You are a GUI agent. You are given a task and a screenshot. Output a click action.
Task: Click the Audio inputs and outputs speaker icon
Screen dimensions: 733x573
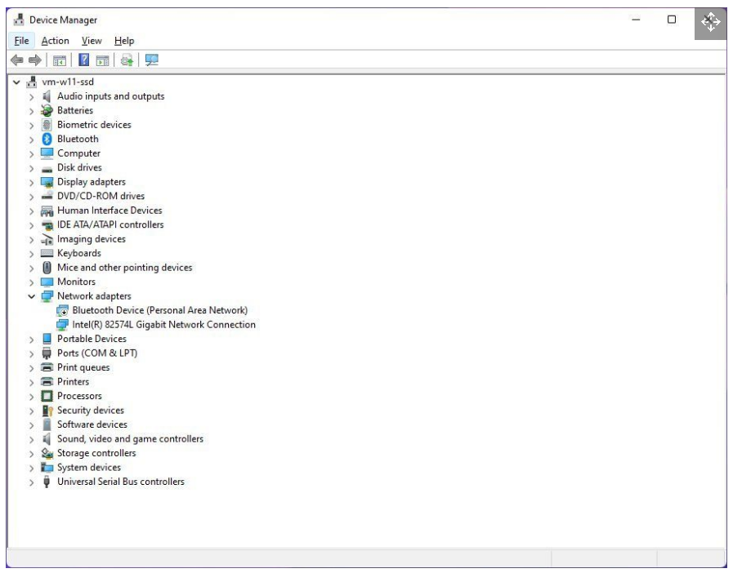[47, 96]
